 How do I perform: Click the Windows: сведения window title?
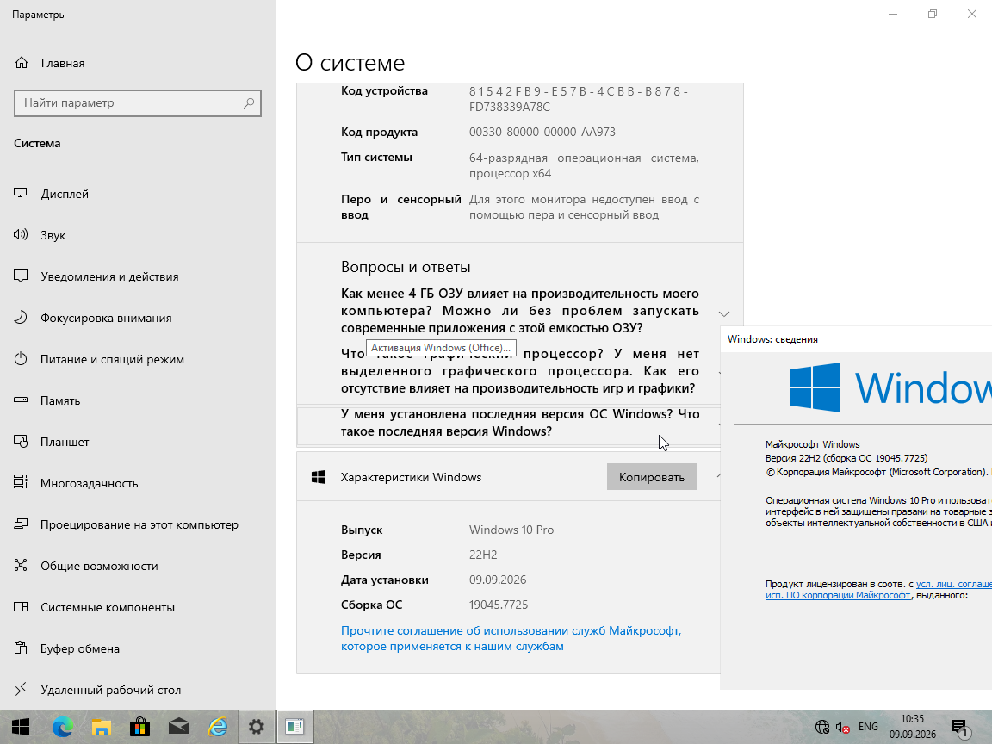click(772, 339)
